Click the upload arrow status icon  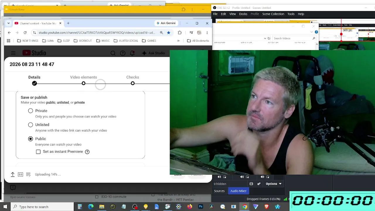13,174
